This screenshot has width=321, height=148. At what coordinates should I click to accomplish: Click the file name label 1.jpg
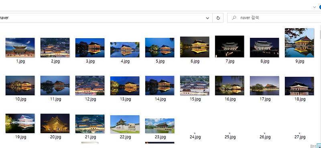click(x=20, y=61)
